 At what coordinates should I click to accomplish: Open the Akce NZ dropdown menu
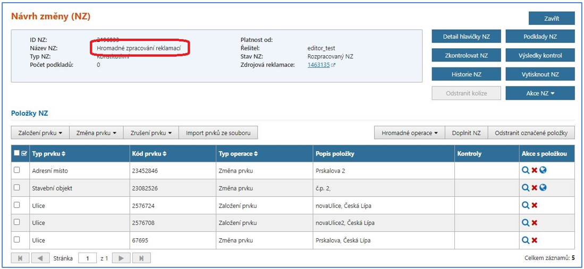point(540,93)
